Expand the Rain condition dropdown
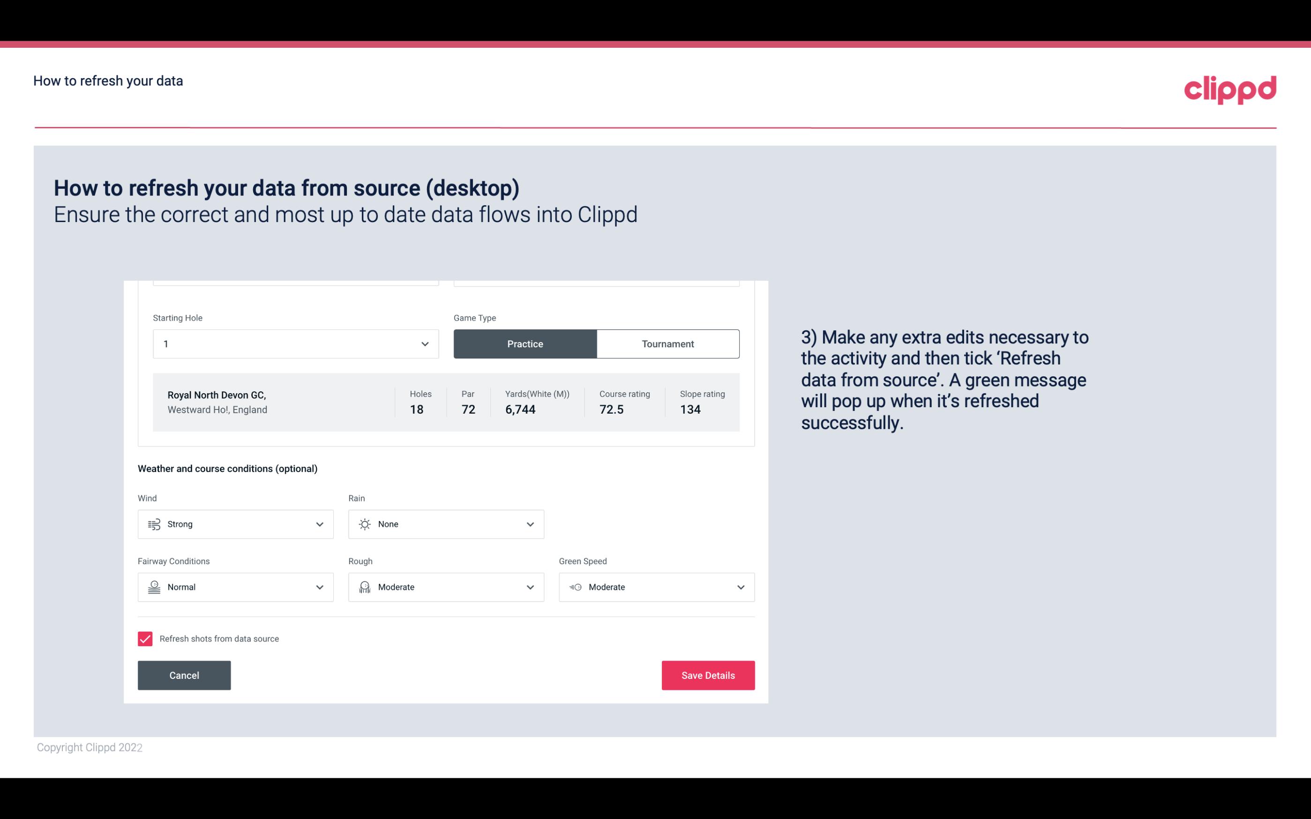 [529, 524]
